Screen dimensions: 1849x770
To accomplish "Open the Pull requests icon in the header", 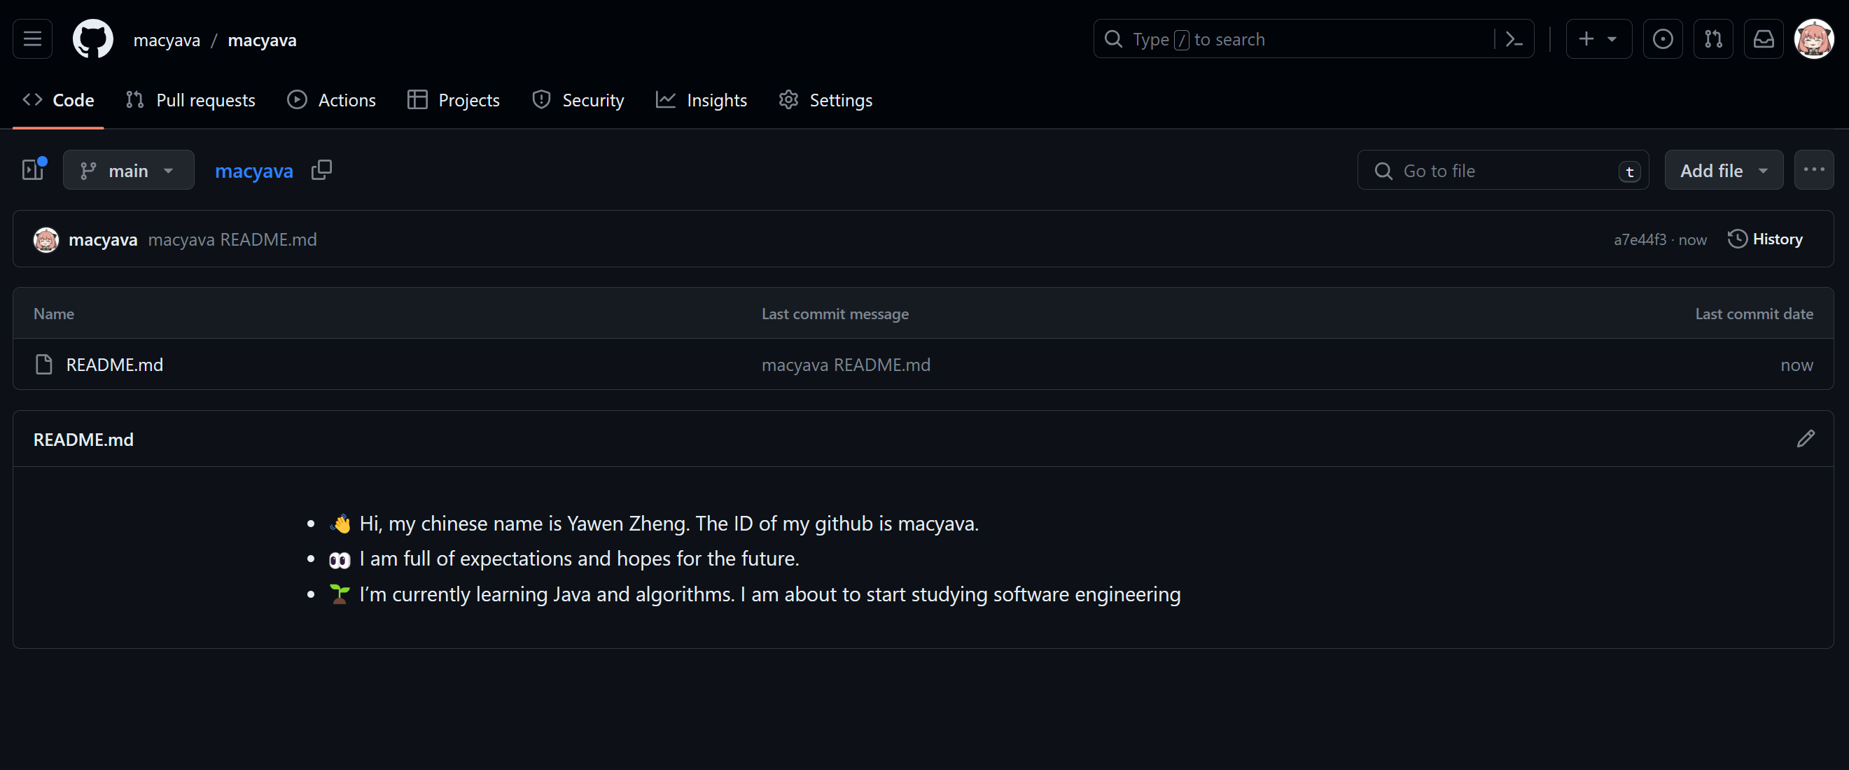I will pos(1712,38).
